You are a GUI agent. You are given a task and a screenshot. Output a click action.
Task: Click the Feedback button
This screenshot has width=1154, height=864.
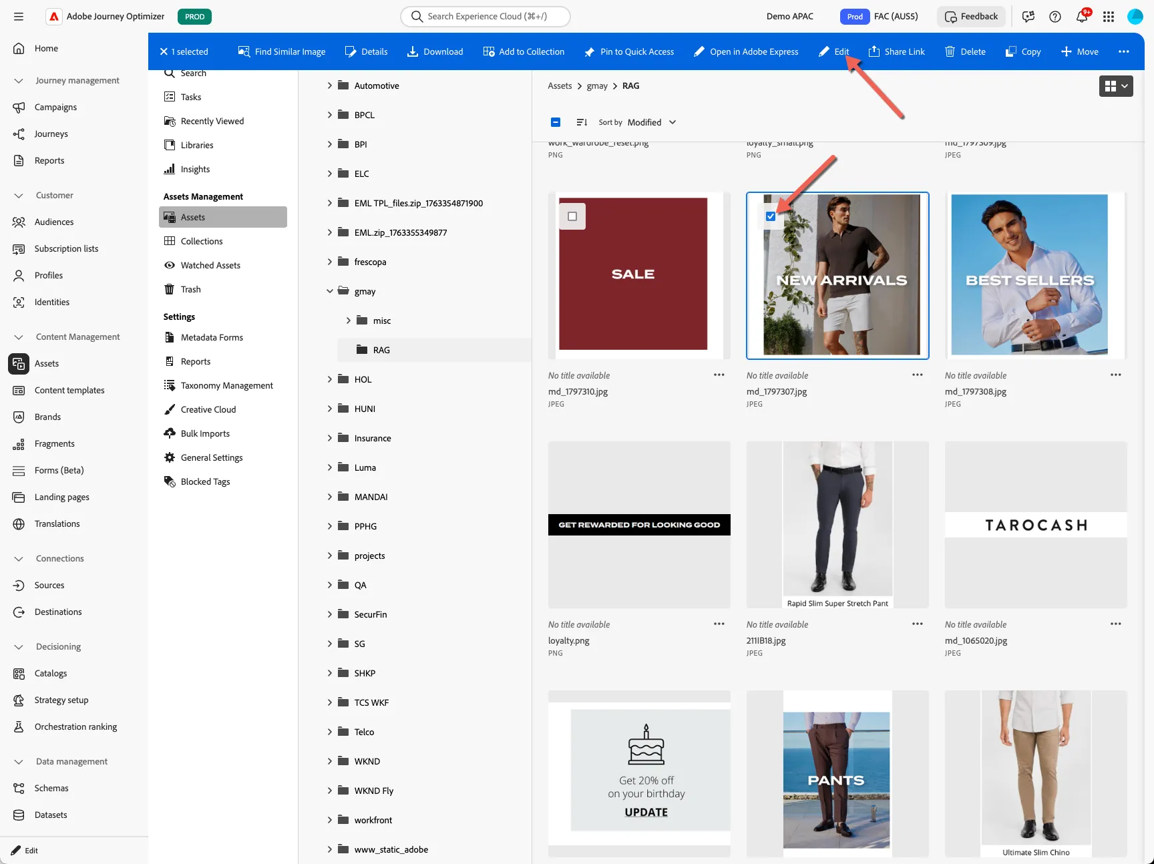click(972, 17)
